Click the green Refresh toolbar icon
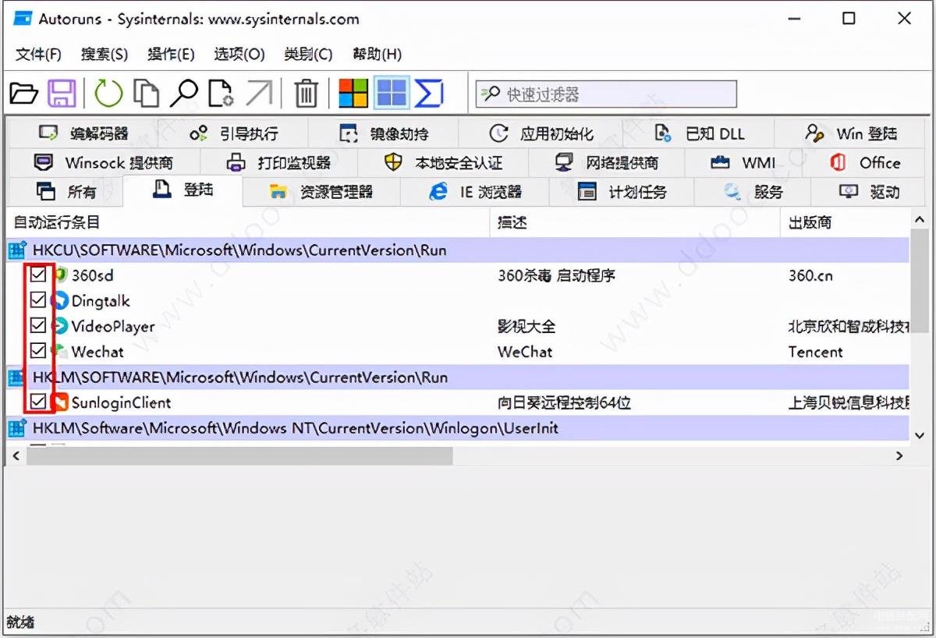The height and width of the screenshot is (638, 936). pyautogui.click(x=108, y=94)
